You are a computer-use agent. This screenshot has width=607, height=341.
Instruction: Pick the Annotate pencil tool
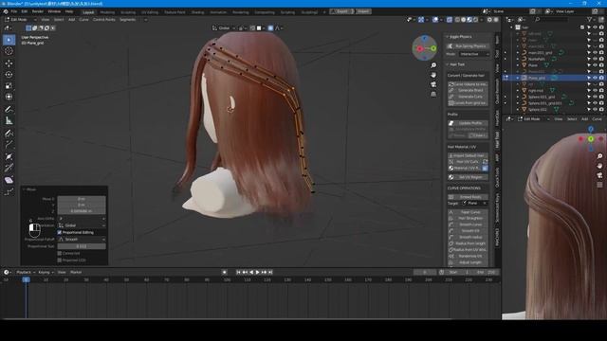(x=9, y=110)
